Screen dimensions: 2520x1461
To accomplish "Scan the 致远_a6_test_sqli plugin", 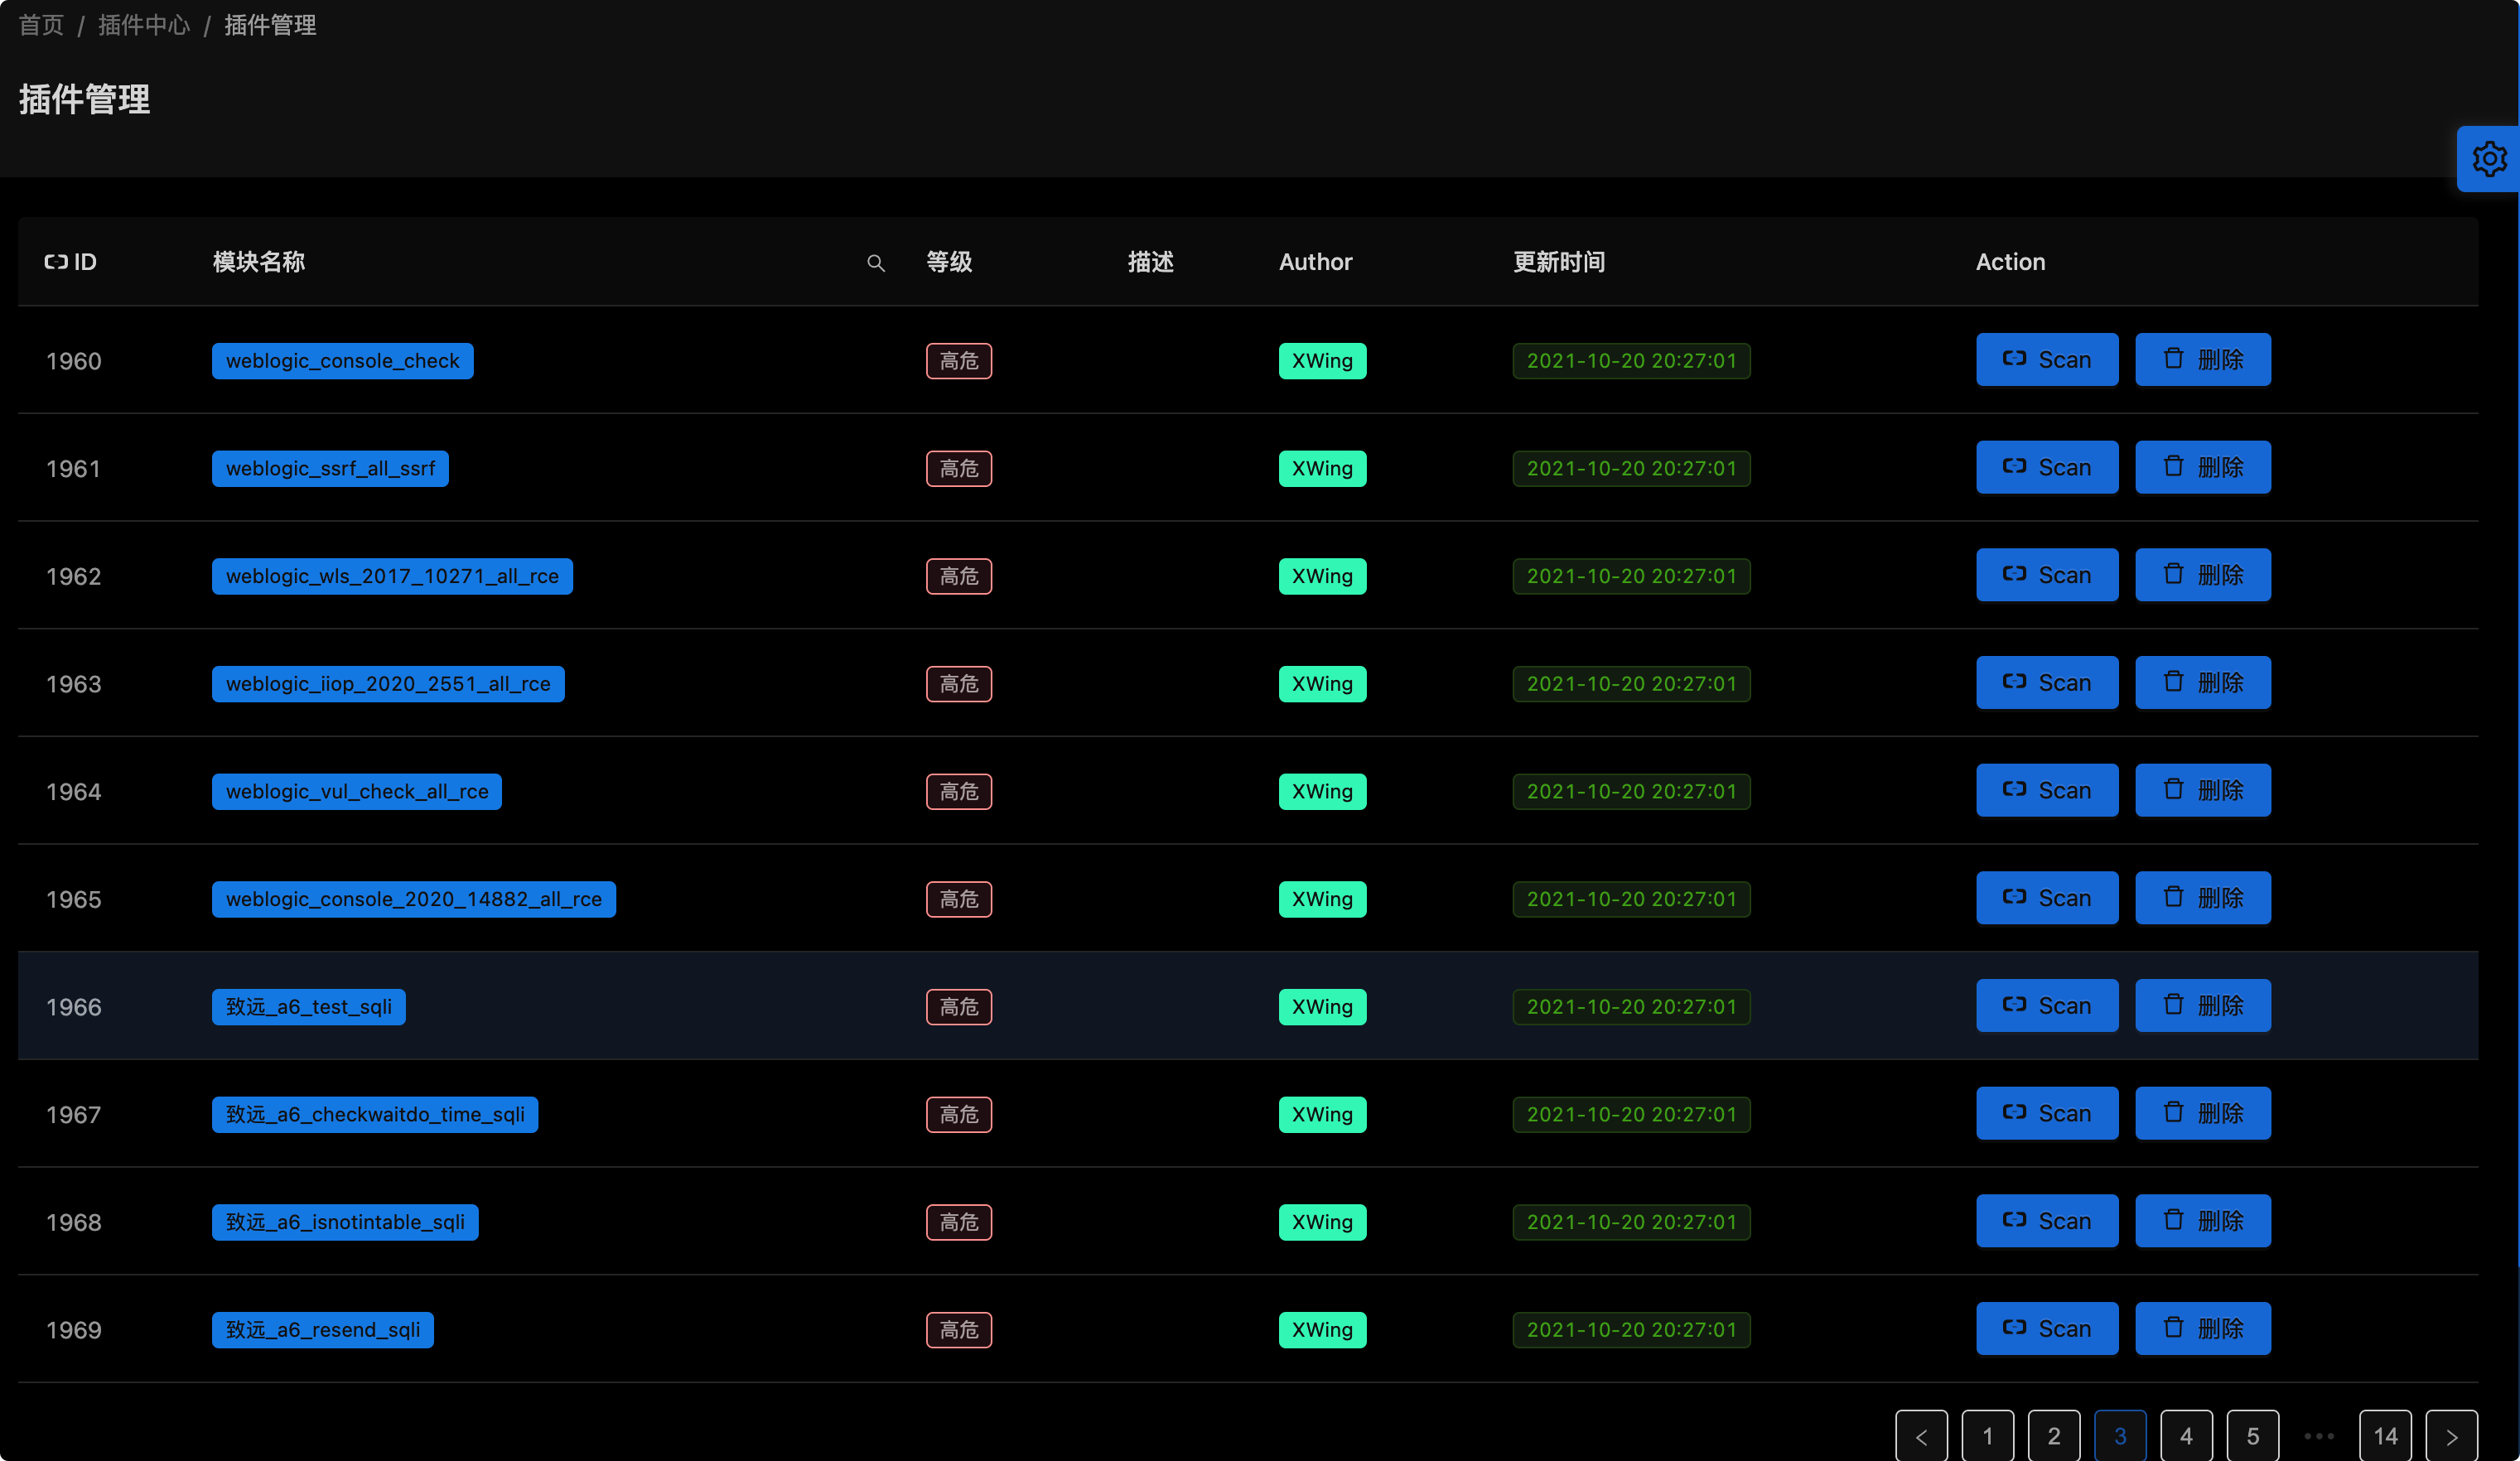I will [x=2046, y=1006].
